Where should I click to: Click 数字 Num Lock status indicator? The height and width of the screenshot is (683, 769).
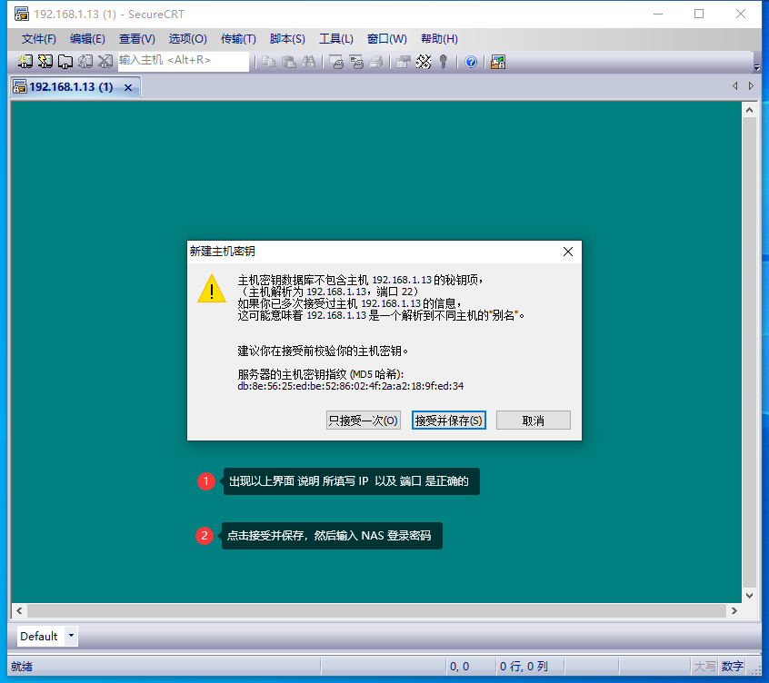[x=733, y=667]
